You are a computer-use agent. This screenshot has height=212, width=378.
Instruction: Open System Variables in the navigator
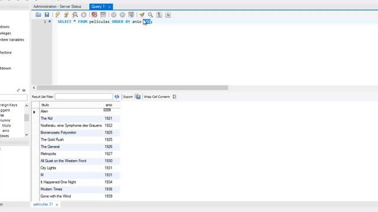point(12,39)
